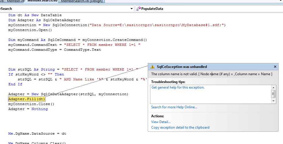Click troubleshooting tips scroll down arrow
Screen dimensions: 283x144
click(x=273, y=101)
